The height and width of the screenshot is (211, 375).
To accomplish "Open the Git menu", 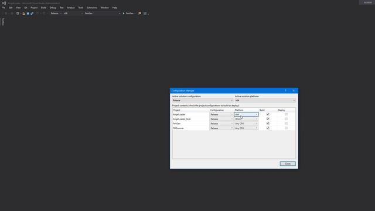I will (x=26, y=8).
